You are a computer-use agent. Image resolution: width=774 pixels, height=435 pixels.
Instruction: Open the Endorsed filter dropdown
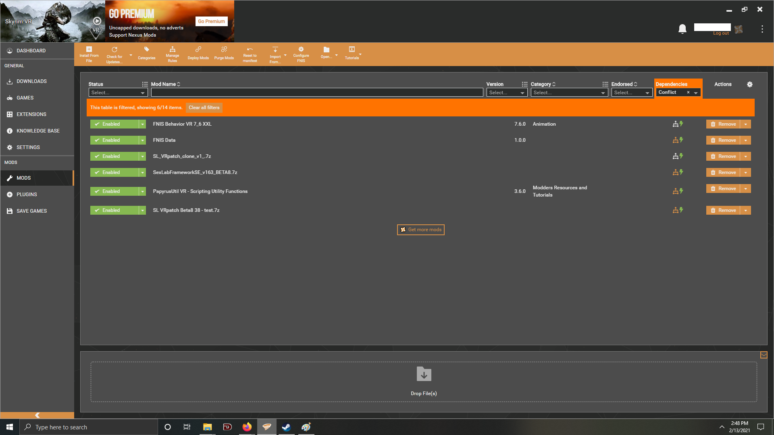[x=632, y=93]
